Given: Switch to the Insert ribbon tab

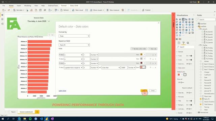Looking at the screenshot, I should pos(19,6).
